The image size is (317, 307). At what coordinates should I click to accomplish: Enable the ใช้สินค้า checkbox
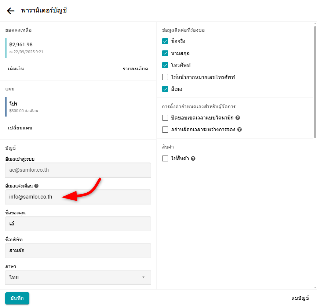165,158
